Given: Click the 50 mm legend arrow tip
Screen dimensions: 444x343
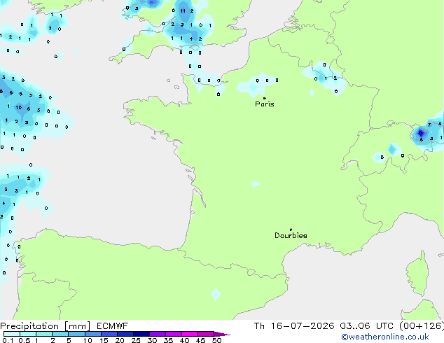Looking at the screenshot, I should tap(222, 334).
